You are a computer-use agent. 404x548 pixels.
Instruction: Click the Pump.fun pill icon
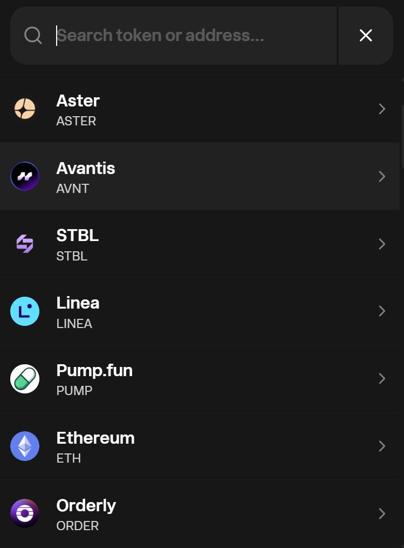[25, 379]
